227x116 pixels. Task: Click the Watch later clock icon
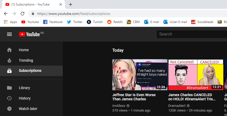click(9, 109)
